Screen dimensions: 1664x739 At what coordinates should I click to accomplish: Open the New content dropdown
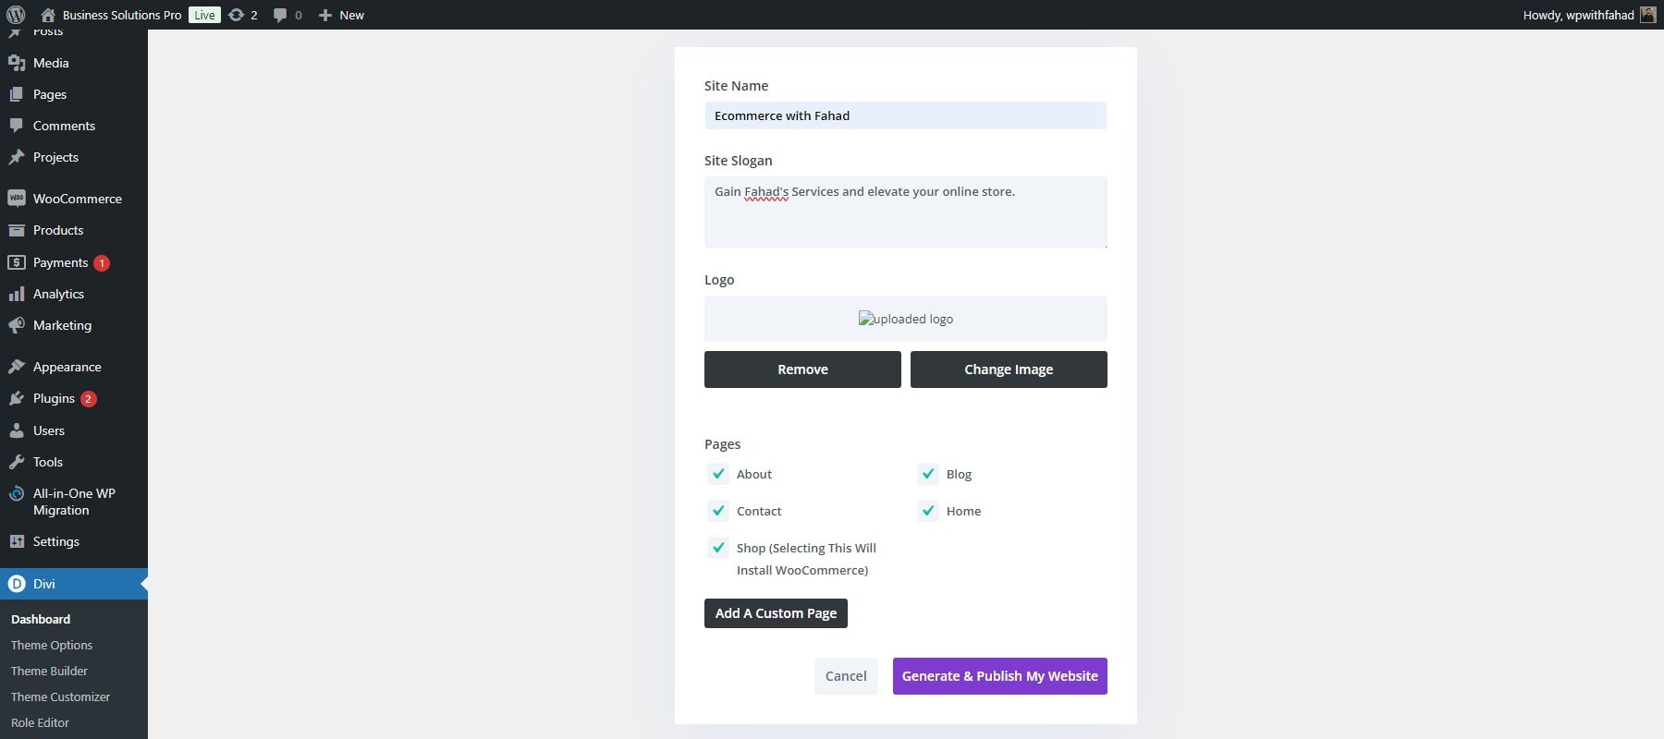point(341,15)
